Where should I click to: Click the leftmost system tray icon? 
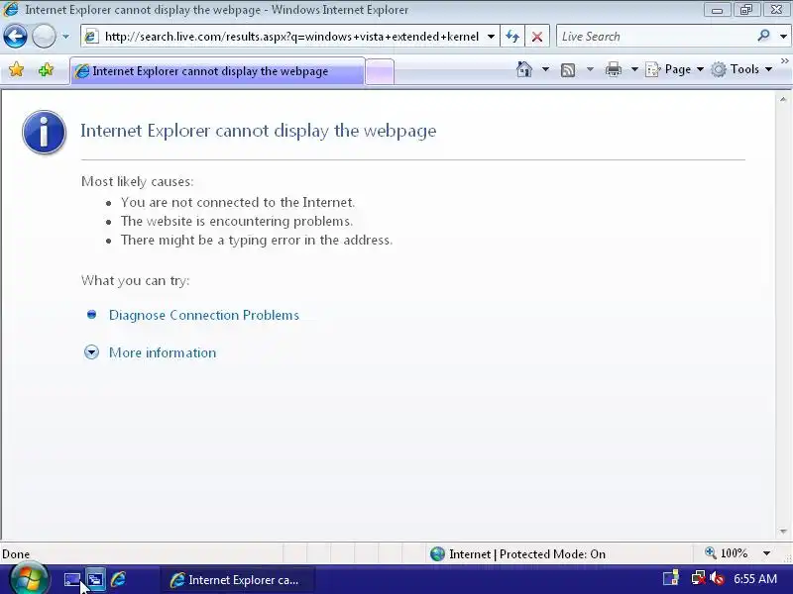point(671,578)
